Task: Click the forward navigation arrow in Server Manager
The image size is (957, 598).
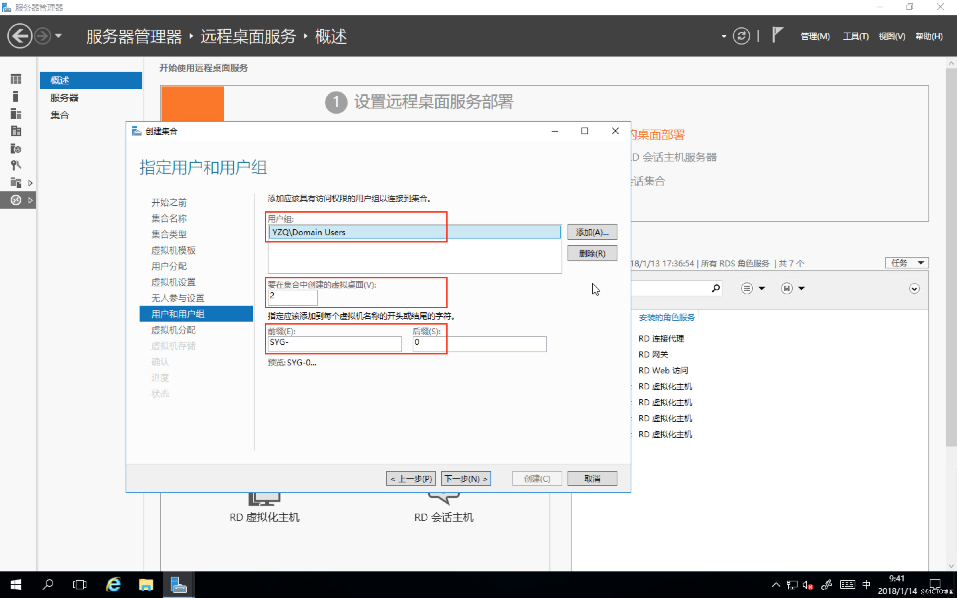Action: pyautogui.click(x=42, y=36)
